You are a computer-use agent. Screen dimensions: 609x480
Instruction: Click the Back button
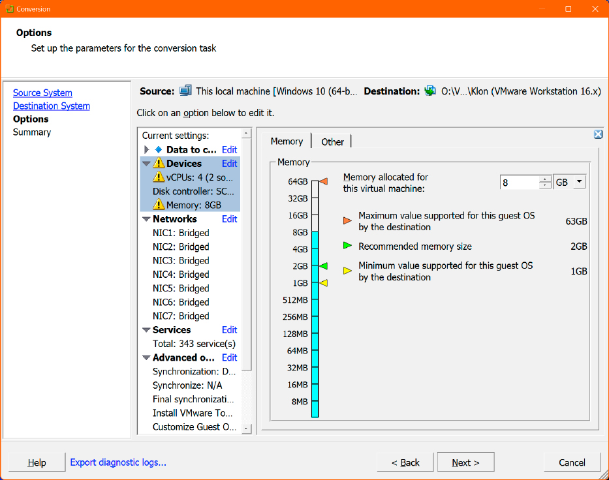pyautogui.click(x=405, y=462)
